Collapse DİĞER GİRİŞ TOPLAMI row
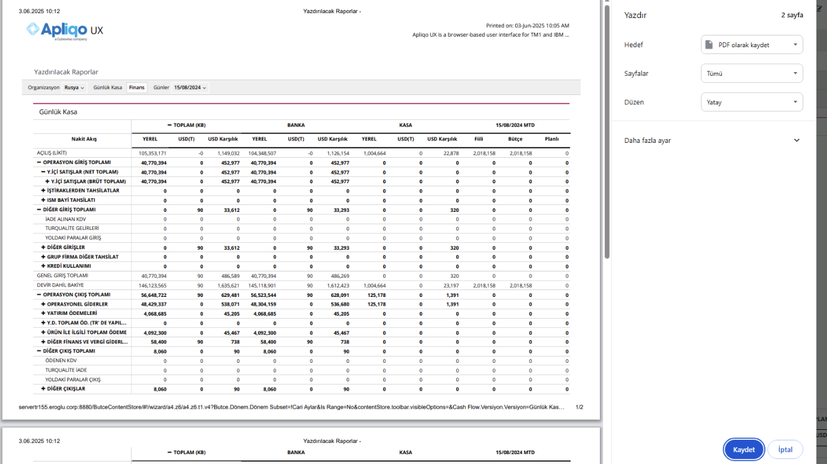This screenshot has height=464, width=827. click(39, 209)
